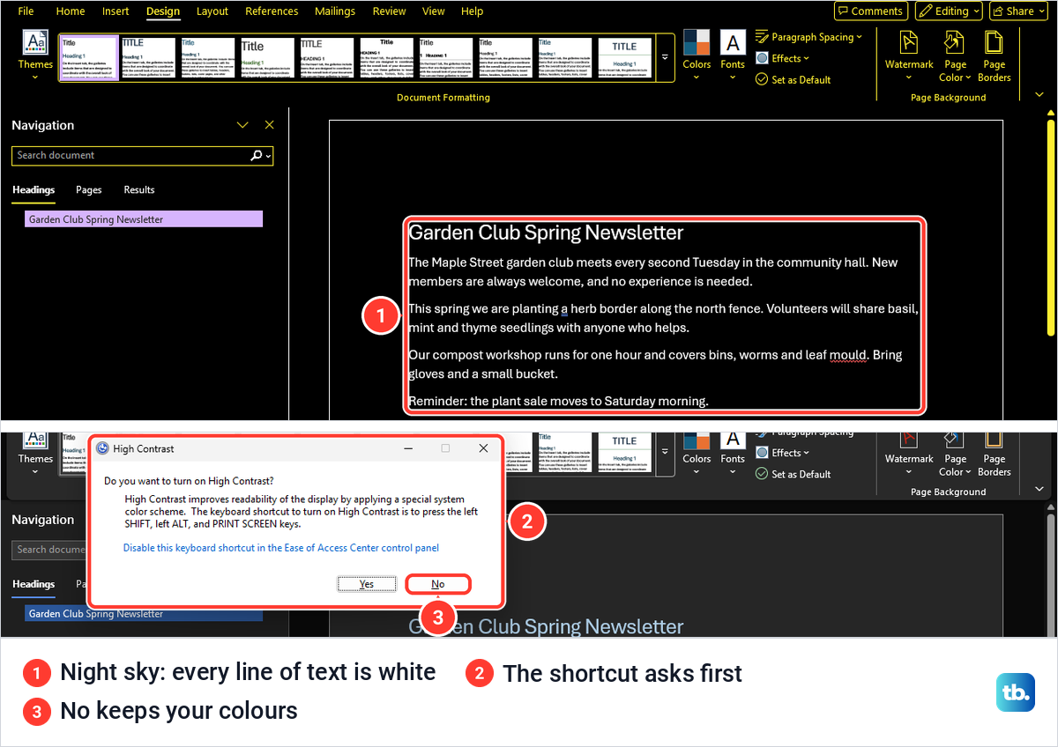Open the Editing mode dropdown
1058x747 pixels.
pos(948,11)
